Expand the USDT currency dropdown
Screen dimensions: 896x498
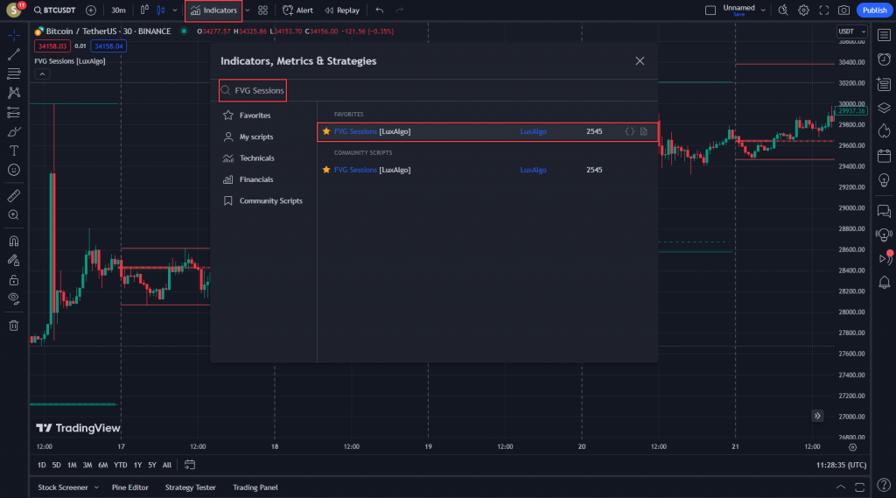[x=850, y=32]
